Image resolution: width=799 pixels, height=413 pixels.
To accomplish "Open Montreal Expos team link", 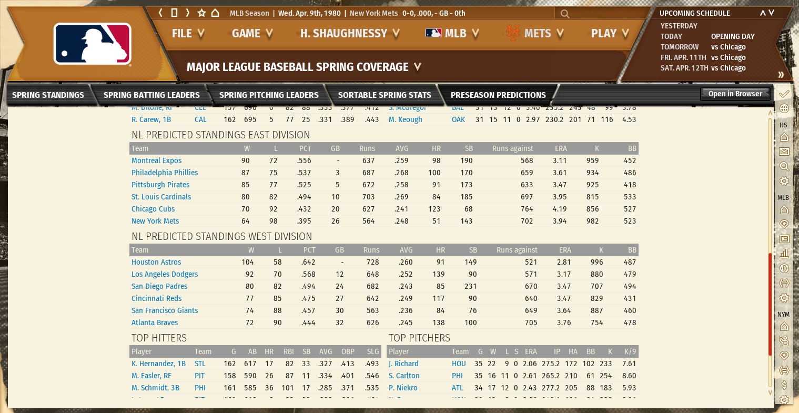I will pyautogui.click(x=157, y=160).
